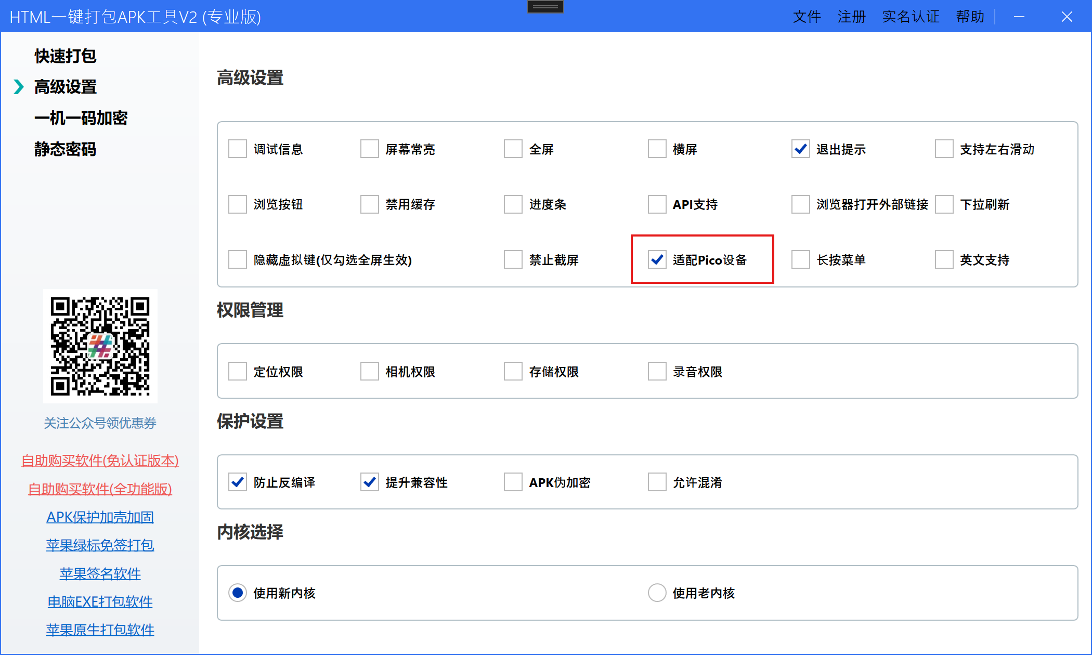Click the drag handle at top center
The height and width of the screenshot is (655, 1092).
[x=545, y=7]
